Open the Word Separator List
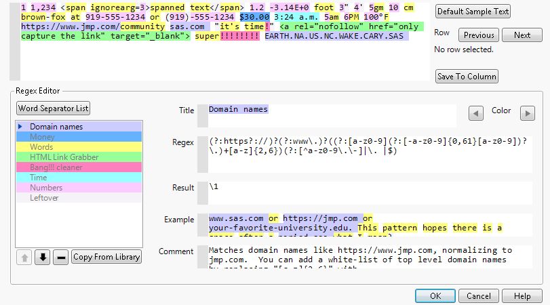Screen dimensions: 550x305 [54, 108]
